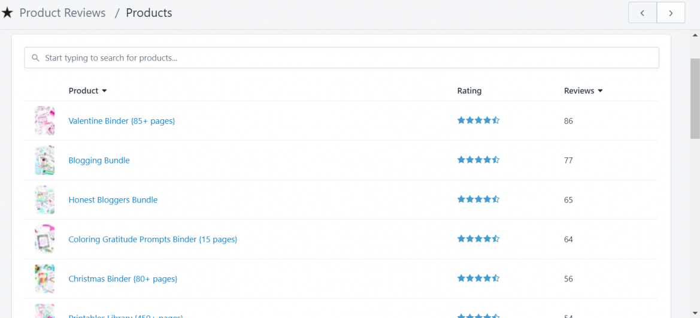This screenshot has height=318, width=700.
Task: Open the Product Reviews breadcrumb link
Action: coord(62,13)
